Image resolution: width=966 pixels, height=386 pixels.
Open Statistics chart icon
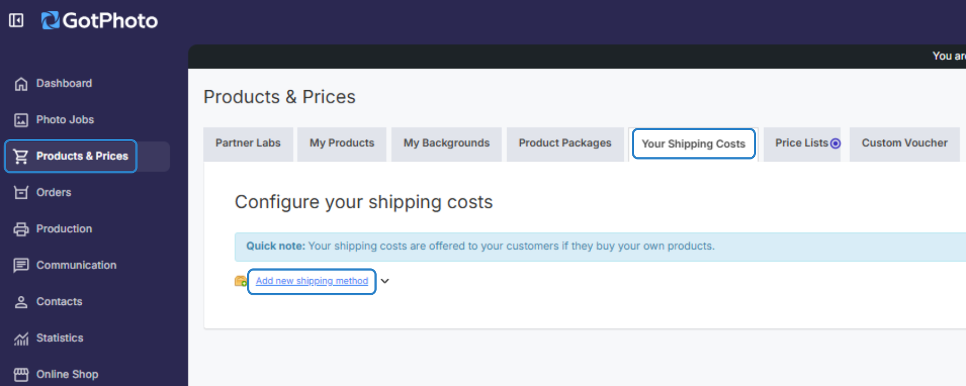point(21,338)
